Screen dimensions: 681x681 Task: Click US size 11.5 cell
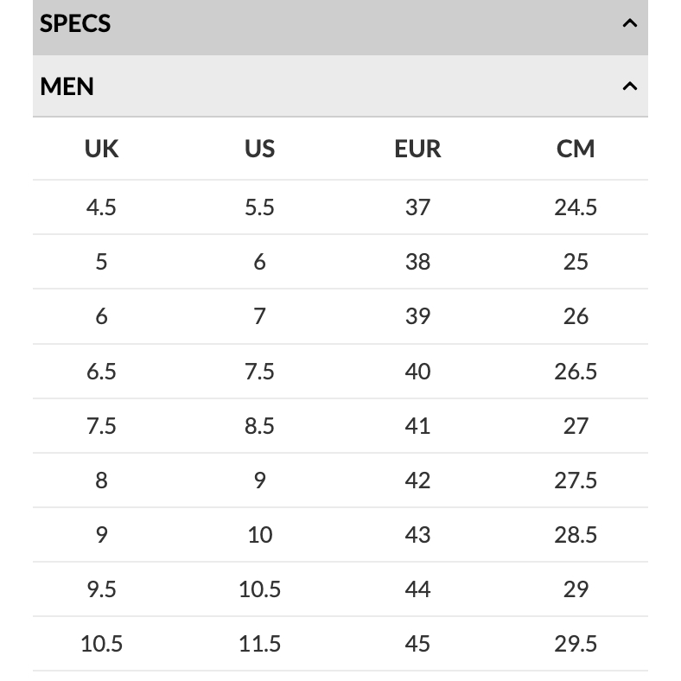[x=259, y=644]
